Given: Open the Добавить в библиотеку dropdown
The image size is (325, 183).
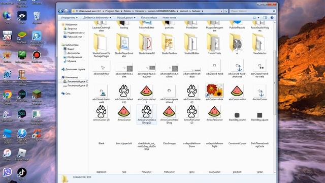Looking at the screenshot, I should [x=97, y=18].
